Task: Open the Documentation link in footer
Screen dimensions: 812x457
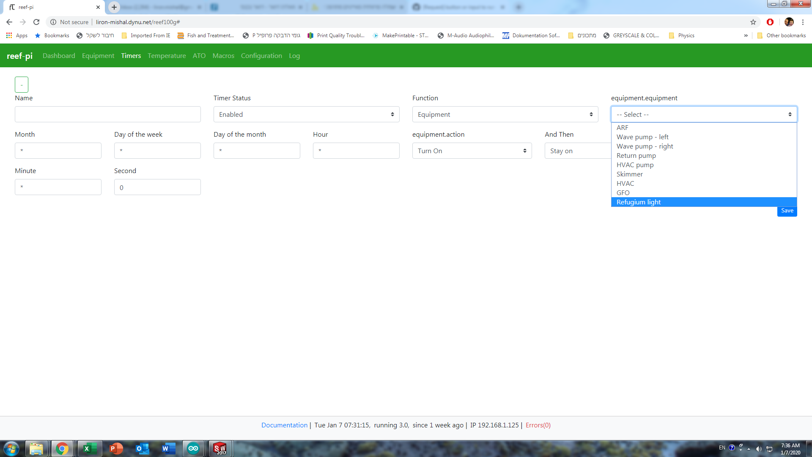Action: tap(284, 425)
